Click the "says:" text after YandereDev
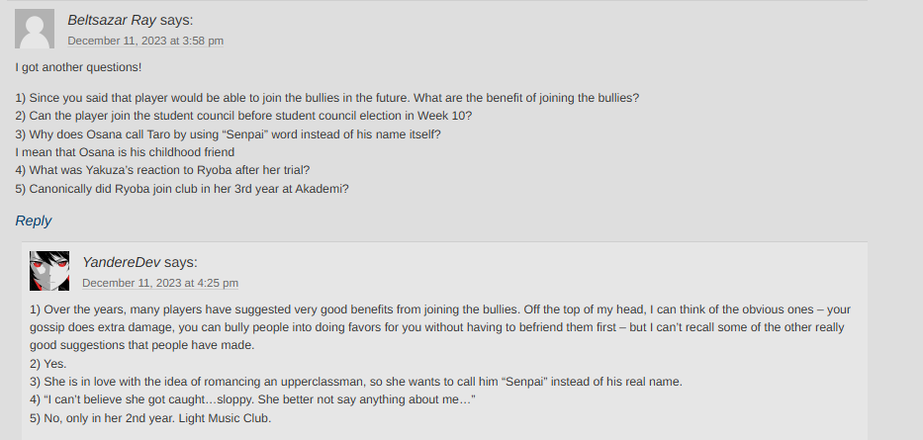Image resolution: width=923 pixels, height=440 pixels. (181, 262)
